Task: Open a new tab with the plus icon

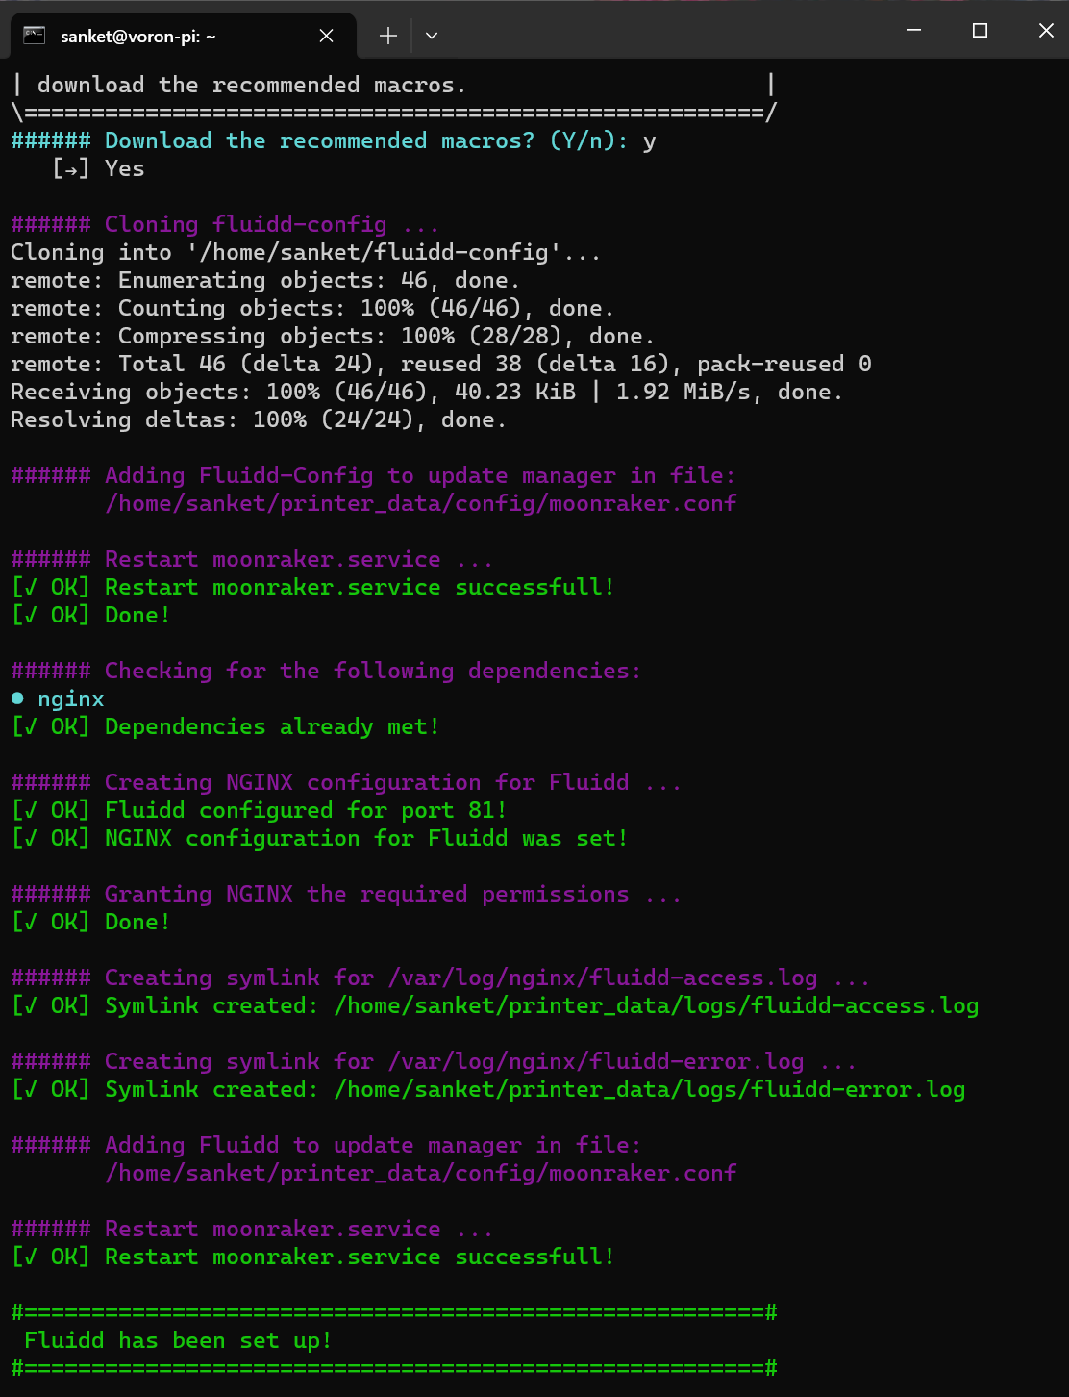Action: [387, 36]
